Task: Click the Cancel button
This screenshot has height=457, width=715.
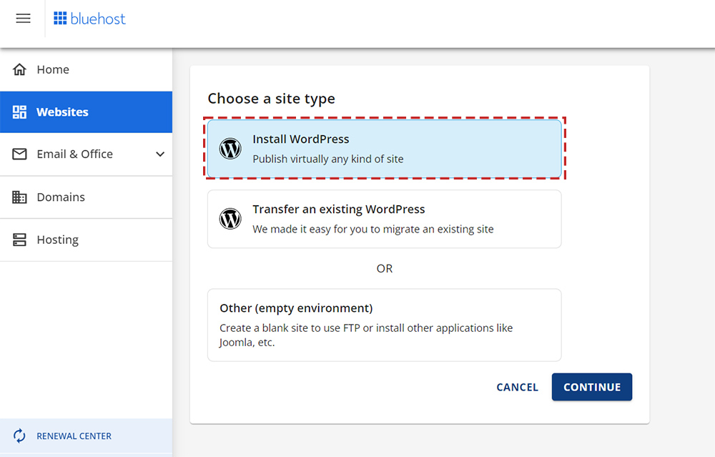Action: 517,387
